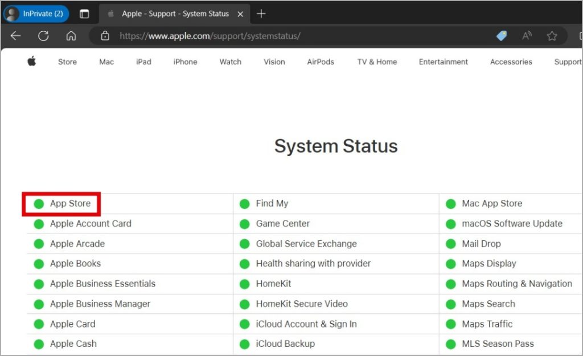Go to the browser home page

point(71,36)
